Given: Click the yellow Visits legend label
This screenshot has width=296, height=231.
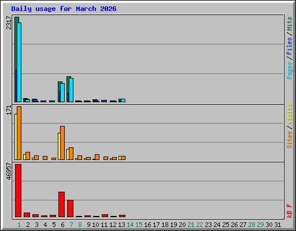Looking at the screenshot, I should 290,114.
